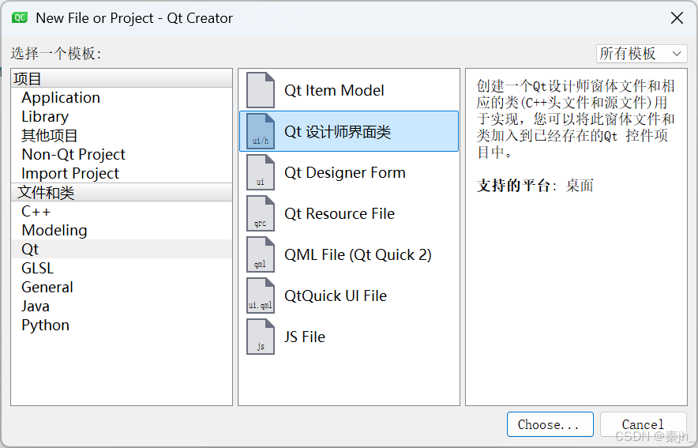
Task: Choose the JS File template label
Action: (305, 337)
